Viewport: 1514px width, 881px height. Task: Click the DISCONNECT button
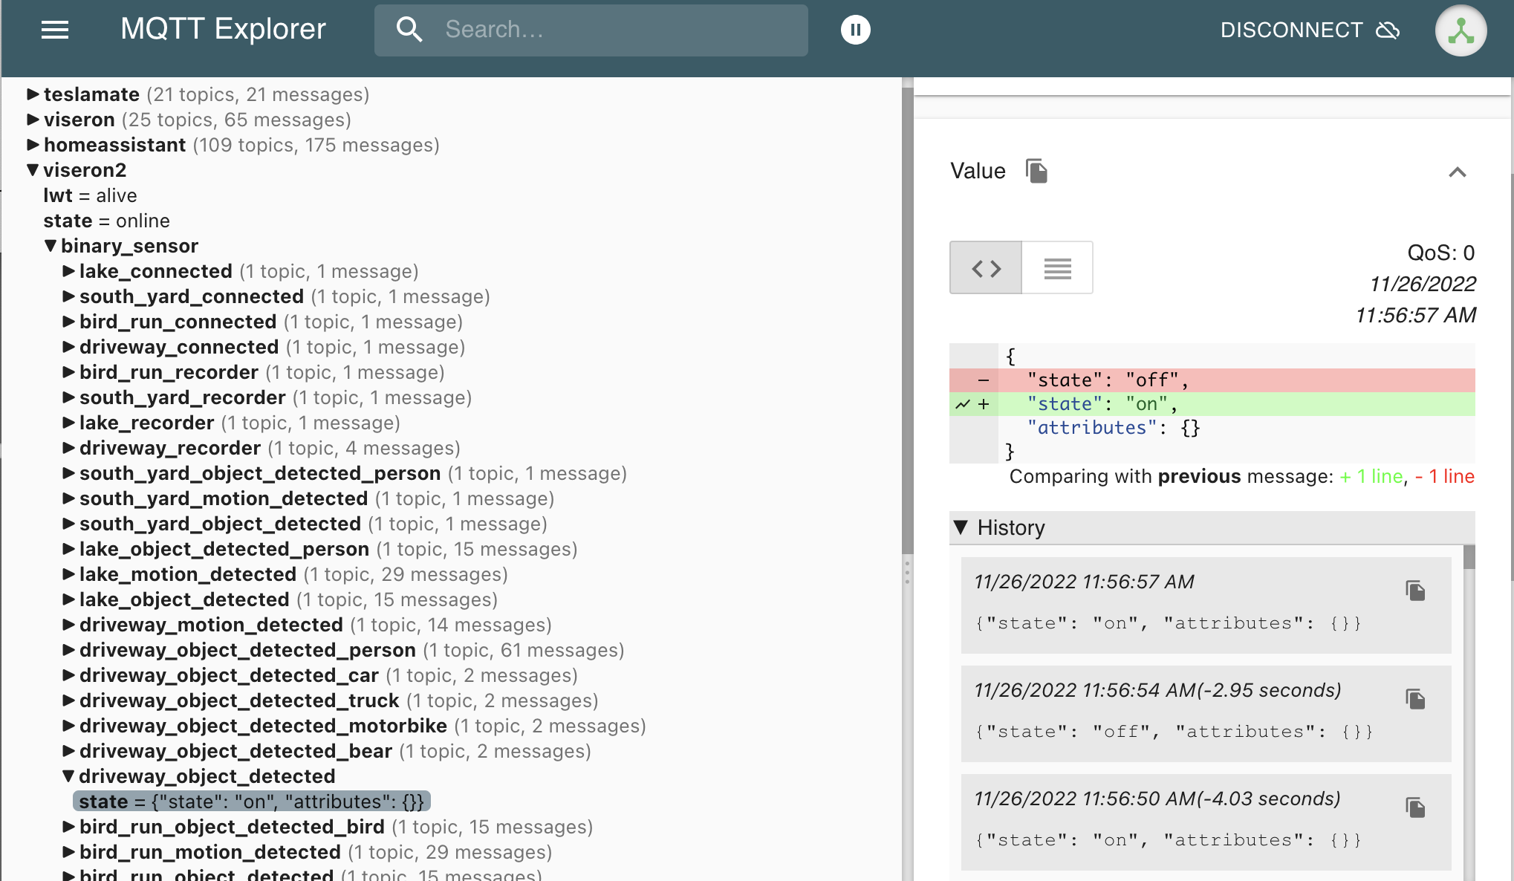coord(1310,30)
